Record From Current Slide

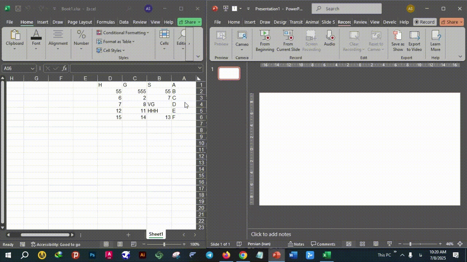[x=288, y=40]
